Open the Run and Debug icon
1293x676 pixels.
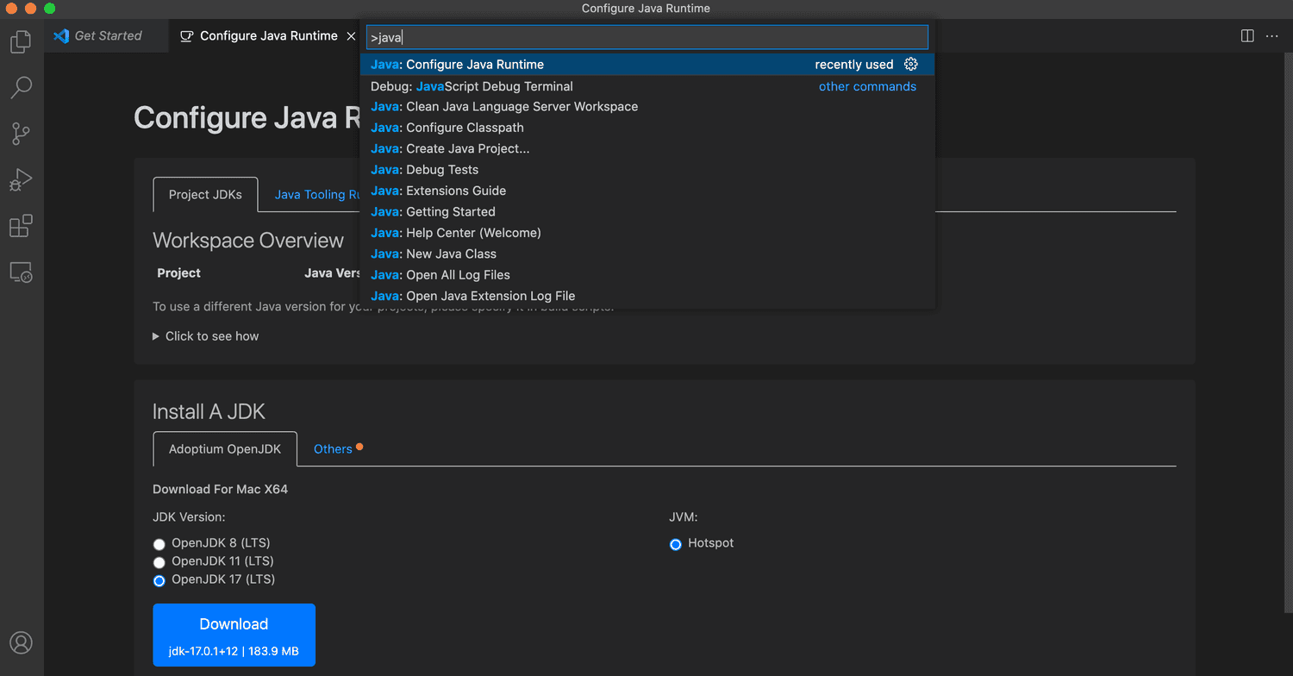coord(21,179)
